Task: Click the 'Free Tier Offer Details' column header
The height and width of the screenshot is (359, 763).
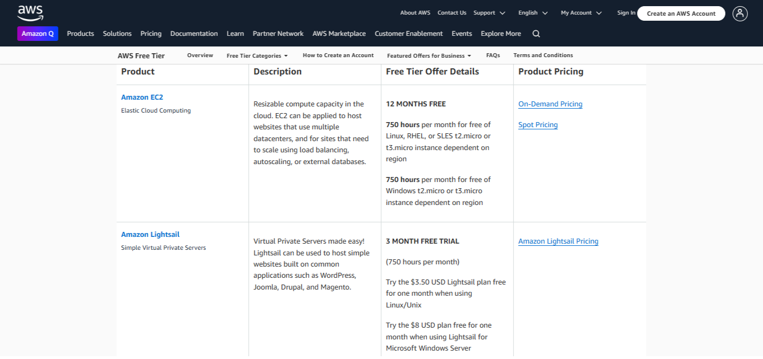Action: point(433,72)
